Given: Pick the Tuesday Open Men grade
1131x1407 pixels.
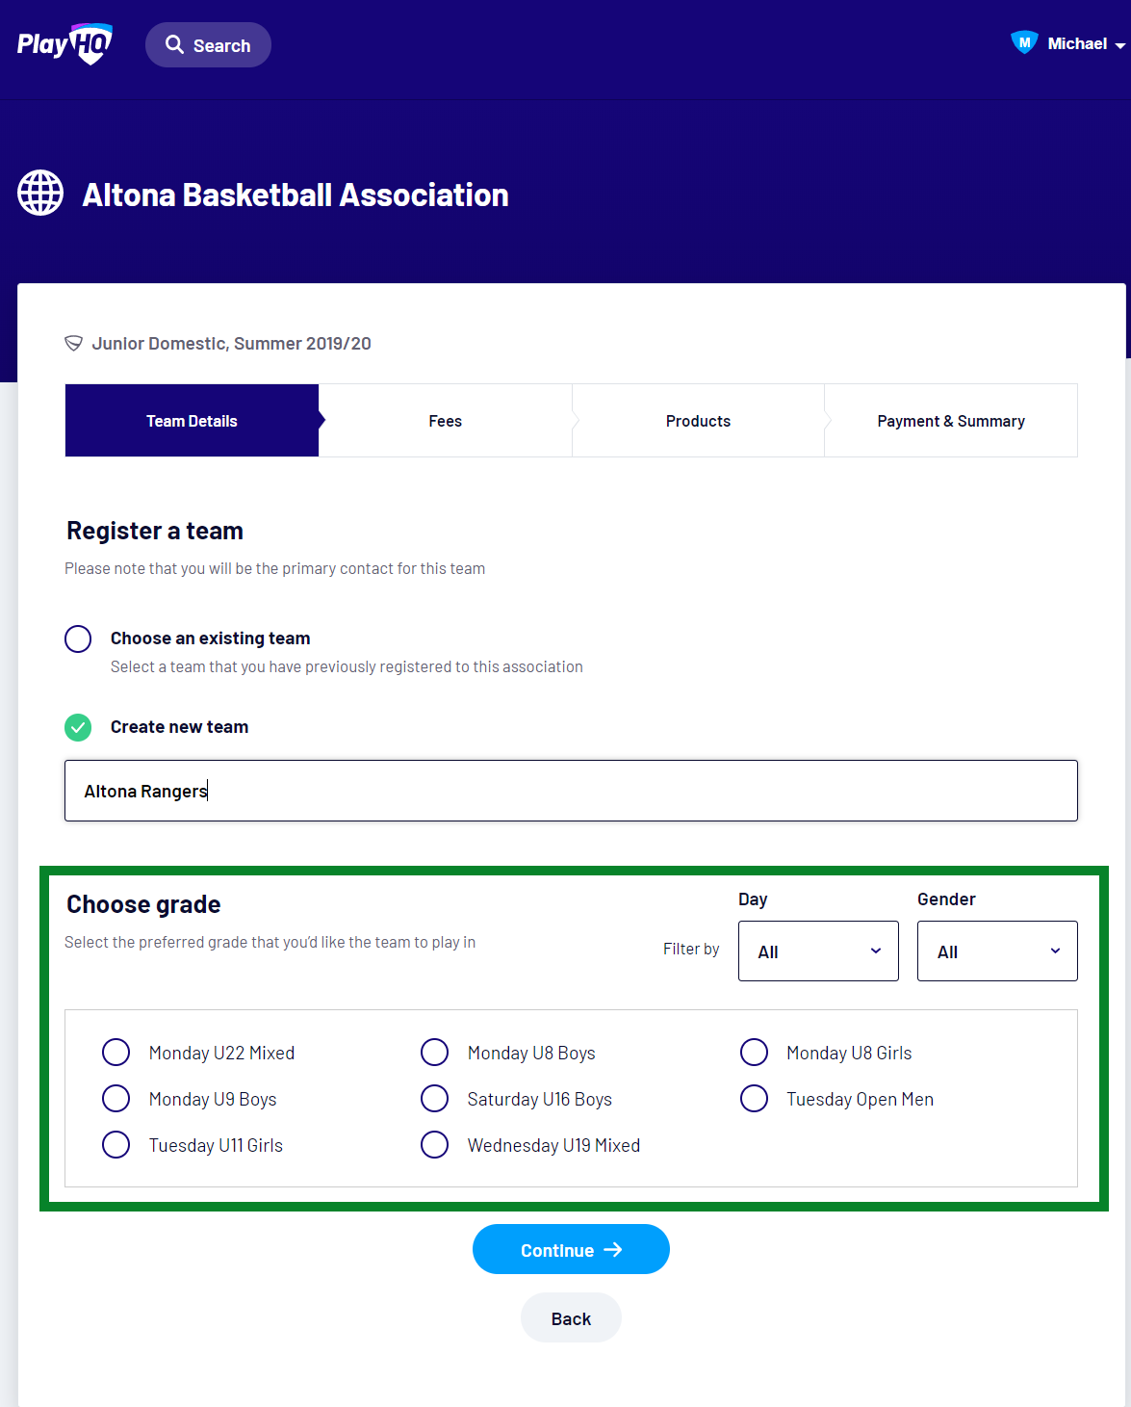Looking at the screenshot, I should (x=754, y=1099).
